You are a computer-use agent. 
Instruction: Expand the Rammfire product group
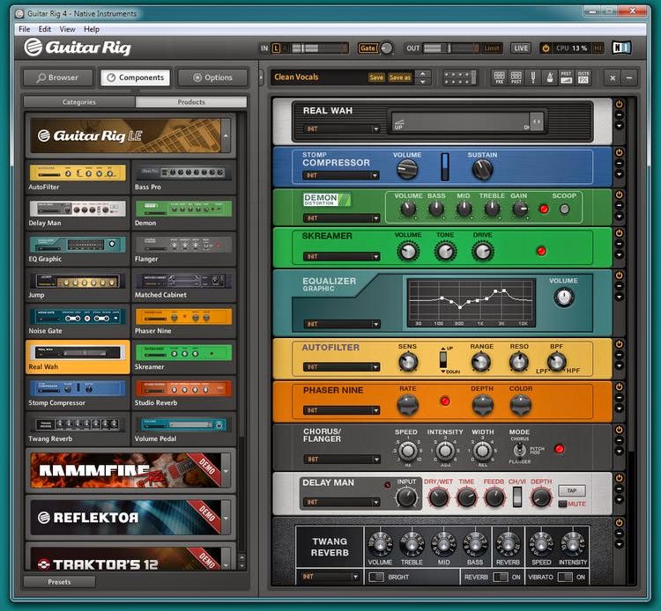pyautogui.click(x=226, y=470)
